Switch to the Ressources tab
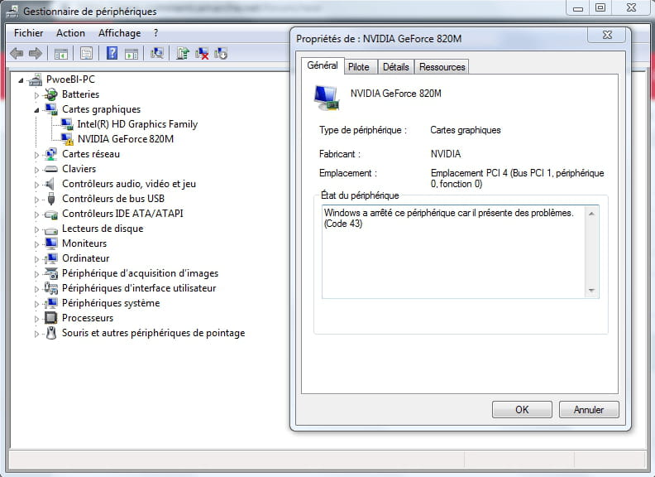 click(x=442, y=67)
